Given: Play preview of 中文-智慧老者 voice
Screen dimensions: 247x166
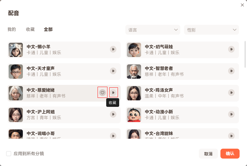Looking at the screenshot, I should 231,71.
